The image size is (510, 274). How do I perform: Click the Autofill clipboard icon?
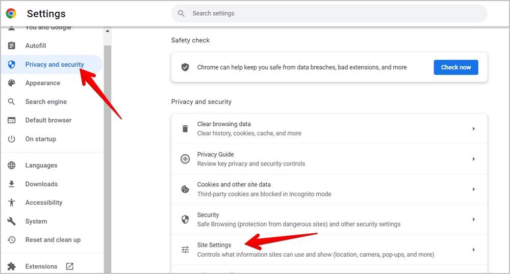pos(11,45)
